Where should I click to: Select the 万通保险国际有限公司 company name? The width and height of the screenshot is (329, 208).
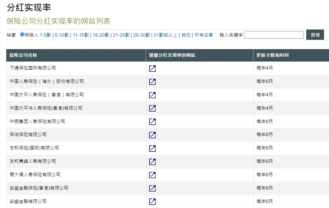pos(33,68)
